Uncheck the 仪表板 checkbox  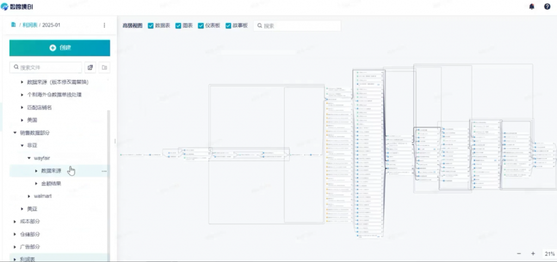click(201, 26)
